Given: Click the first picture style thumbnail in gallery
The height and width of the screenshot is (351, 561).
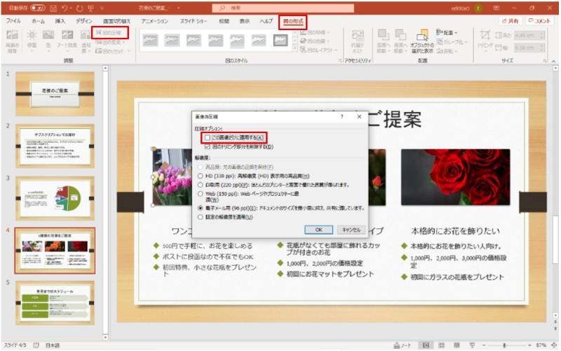Looking at the screenshot, I should [x=150, y=40].
